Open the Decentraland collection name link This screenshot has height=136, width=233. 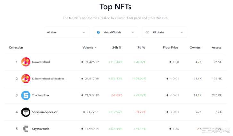[41, 62]
